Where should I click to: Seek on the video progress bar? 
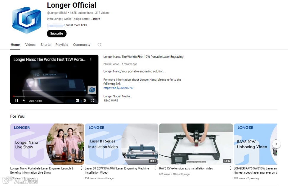tap(54, 96)
